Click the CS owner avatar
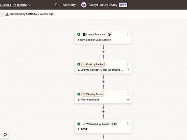Image resolution: width=187 pixels, height=140 pixels. [84, 5]
